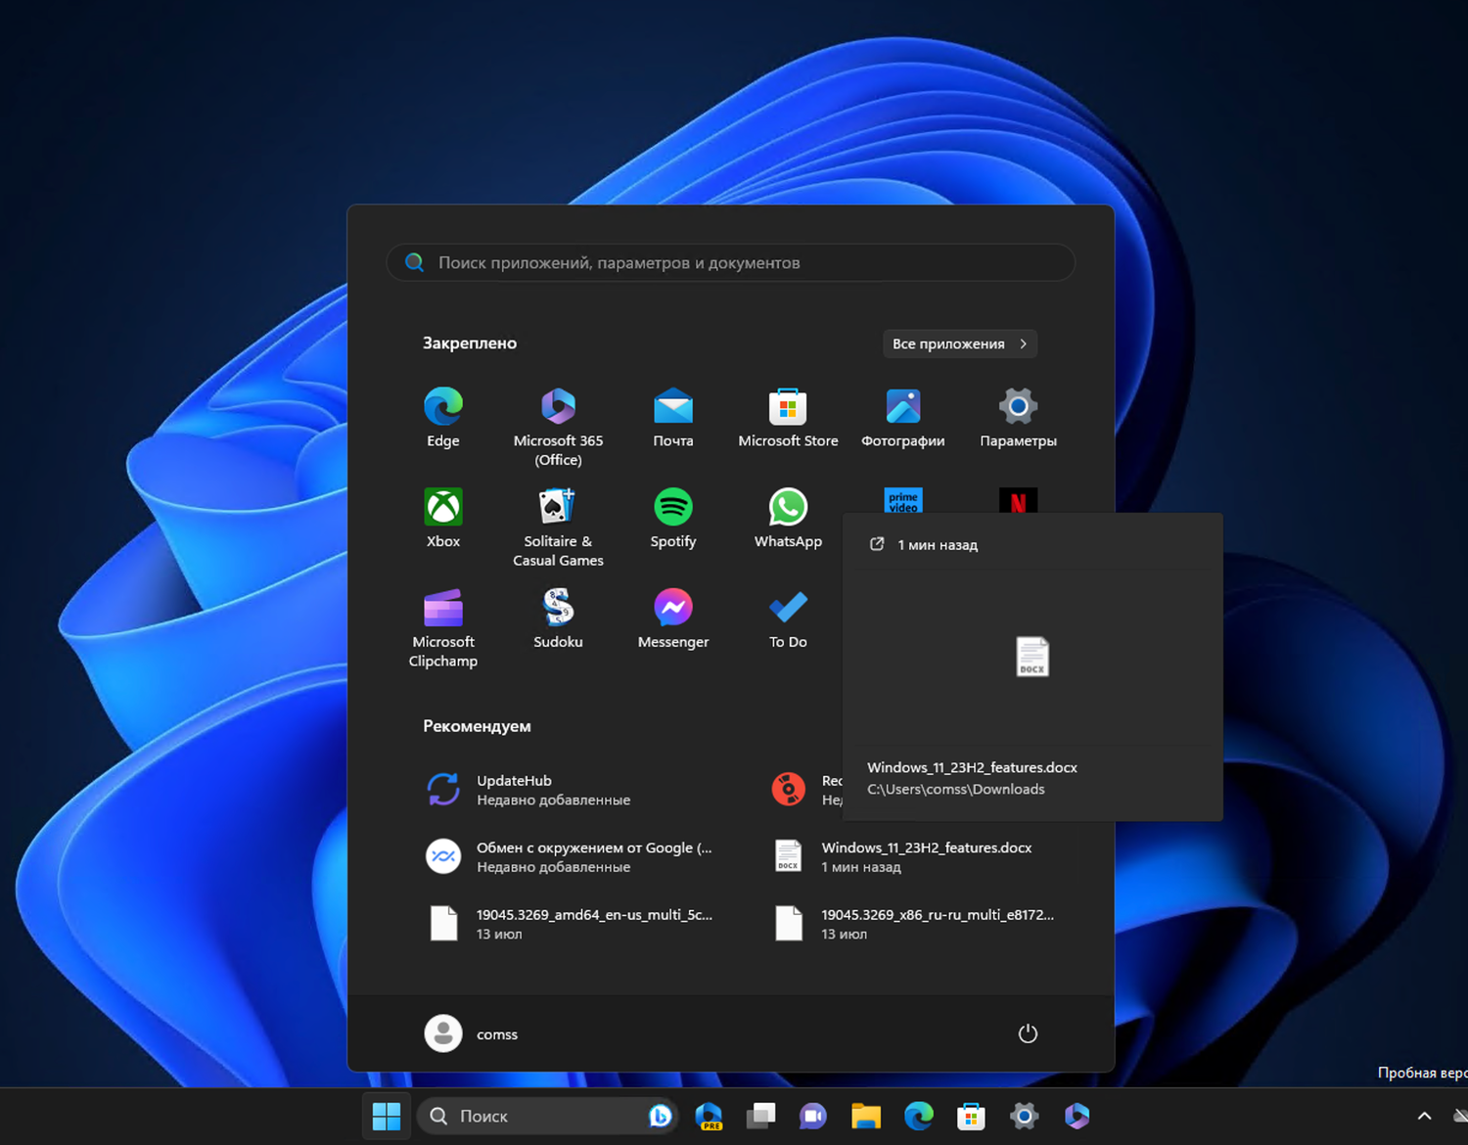This screenshot has height=1145, width=1468.
Task: Click the power button in Start menu
Action: 1028,1033
